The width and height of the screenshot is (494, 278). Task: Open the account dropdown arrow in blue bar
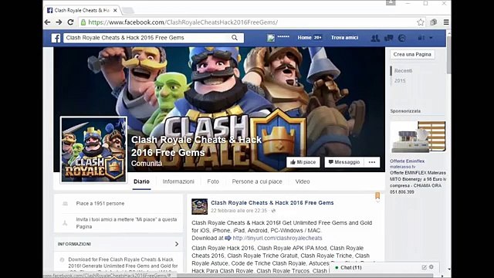click(431, 38)
